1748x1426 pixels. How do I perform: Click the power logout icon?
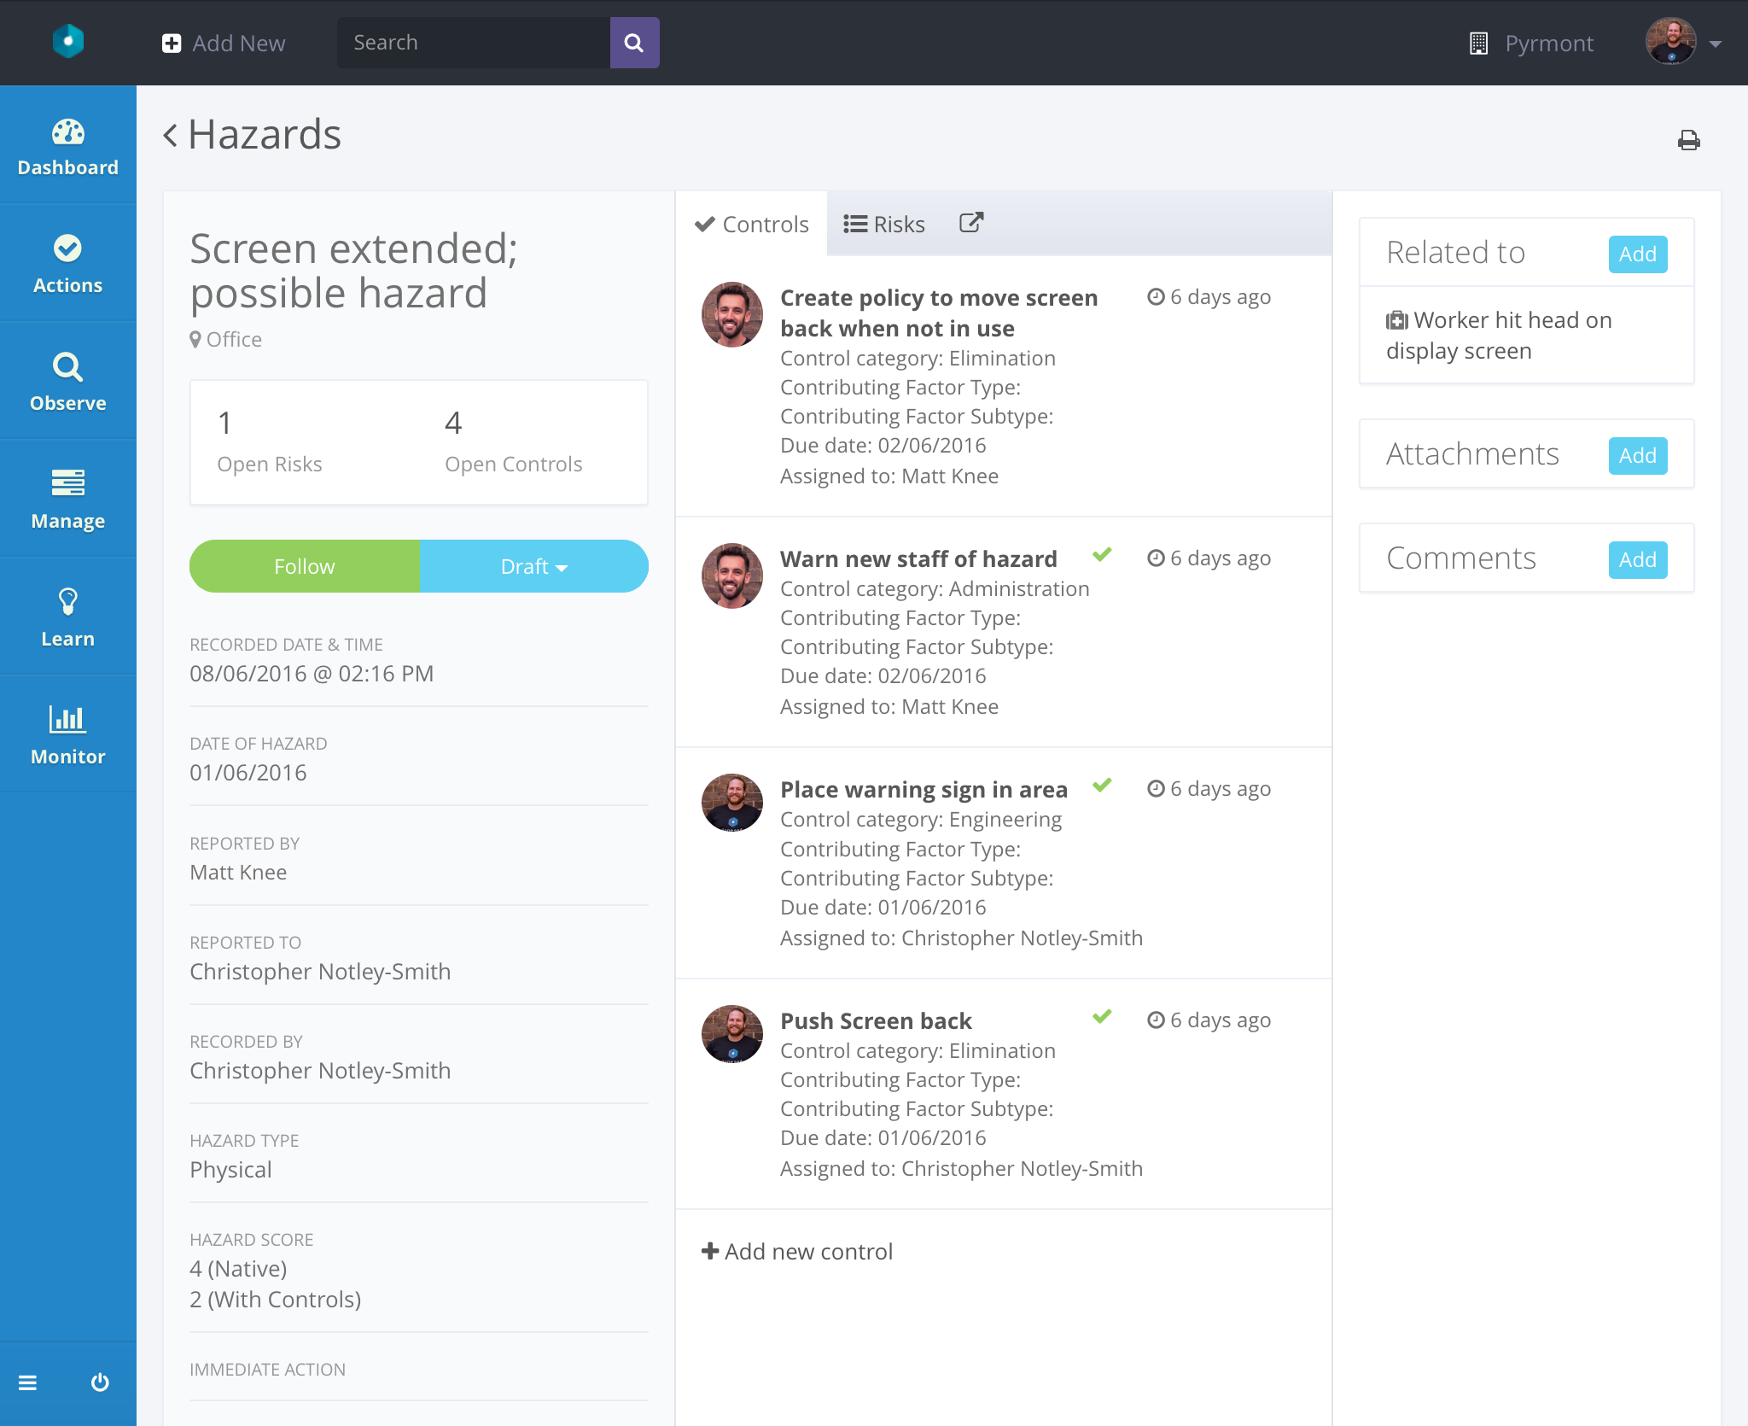100,1382
